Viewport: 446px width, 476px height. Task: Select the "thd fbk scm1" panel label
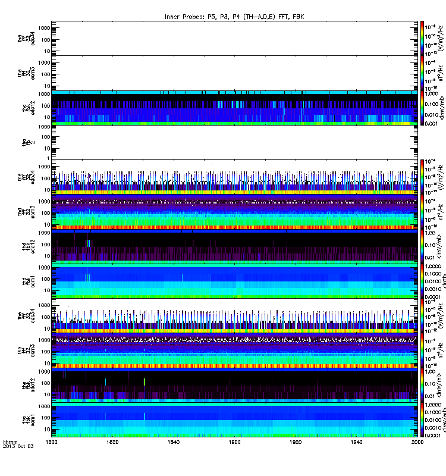pyautogui.click(x=29, y=281)
